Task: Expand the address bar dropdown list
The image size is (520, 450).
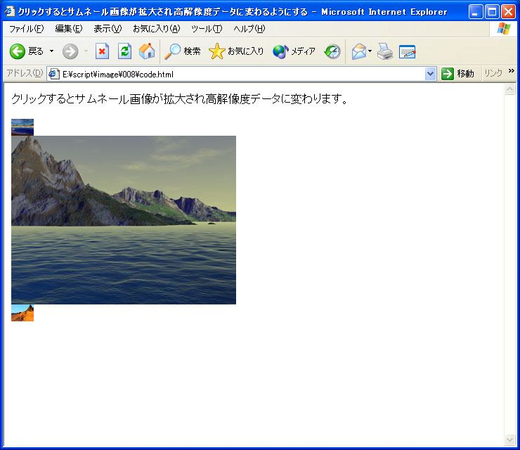Action: [430, 74]
